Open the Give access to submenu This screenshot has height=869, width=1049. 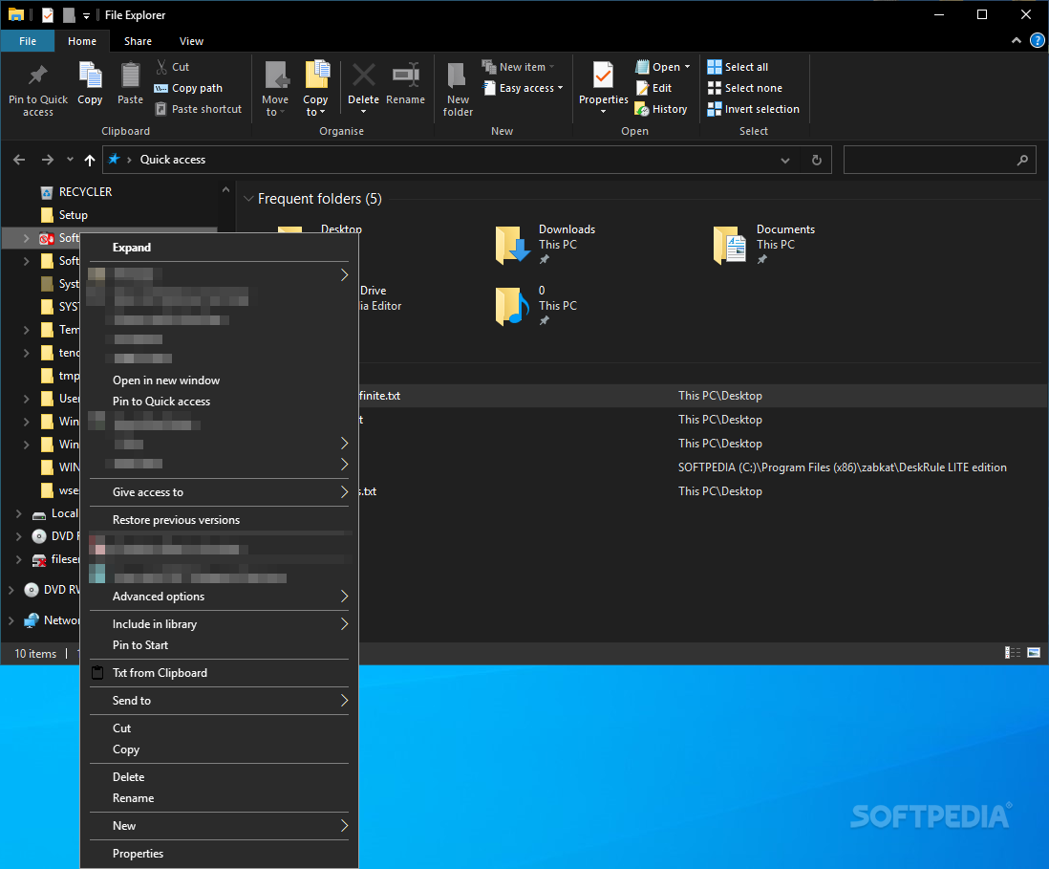click(219, 492)
